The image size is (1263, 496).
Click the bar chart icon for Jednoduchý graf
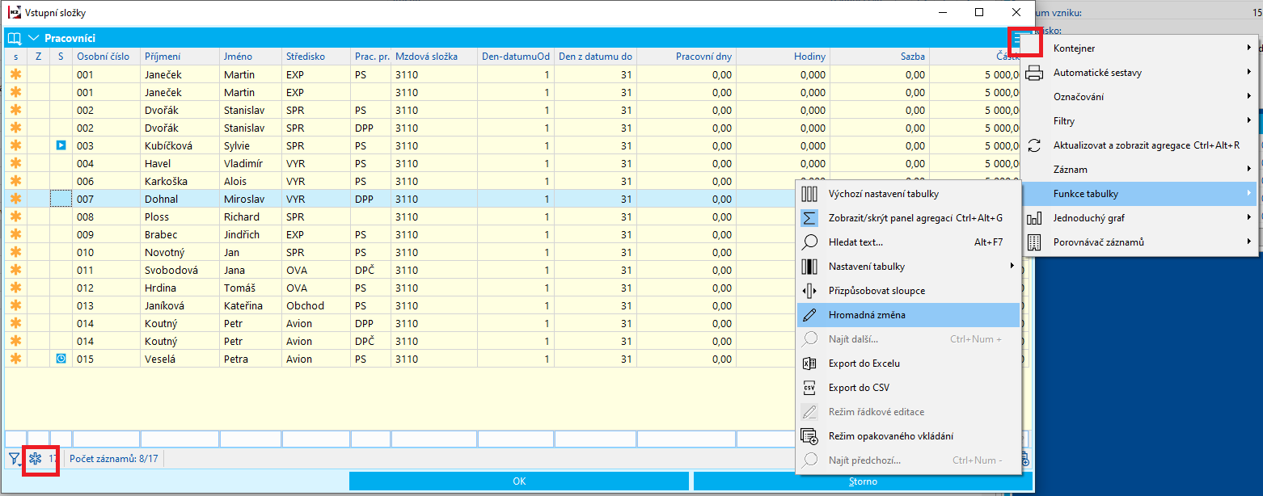point(1034,218)
